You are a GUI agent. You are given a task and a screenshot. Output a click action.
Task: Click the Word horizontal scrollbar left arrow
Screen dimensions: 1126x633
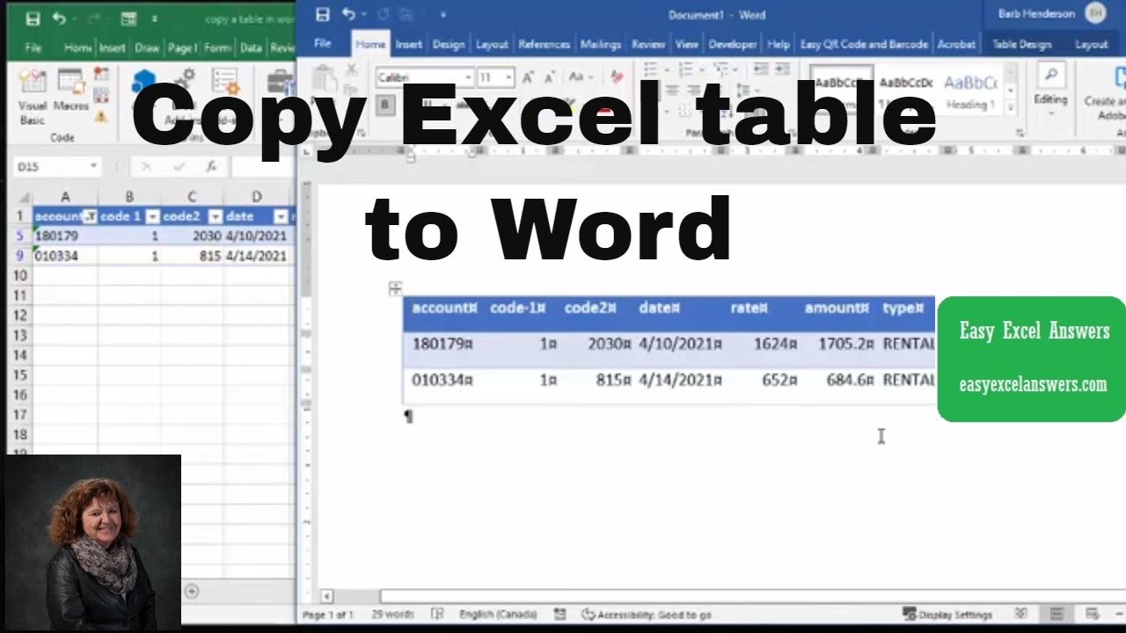[326, 596]
